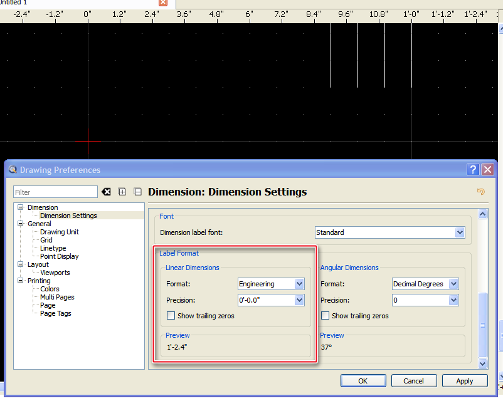Click the restore defaults arrow icon
Viewport: 503px width, 401px height.
(481, 192)
